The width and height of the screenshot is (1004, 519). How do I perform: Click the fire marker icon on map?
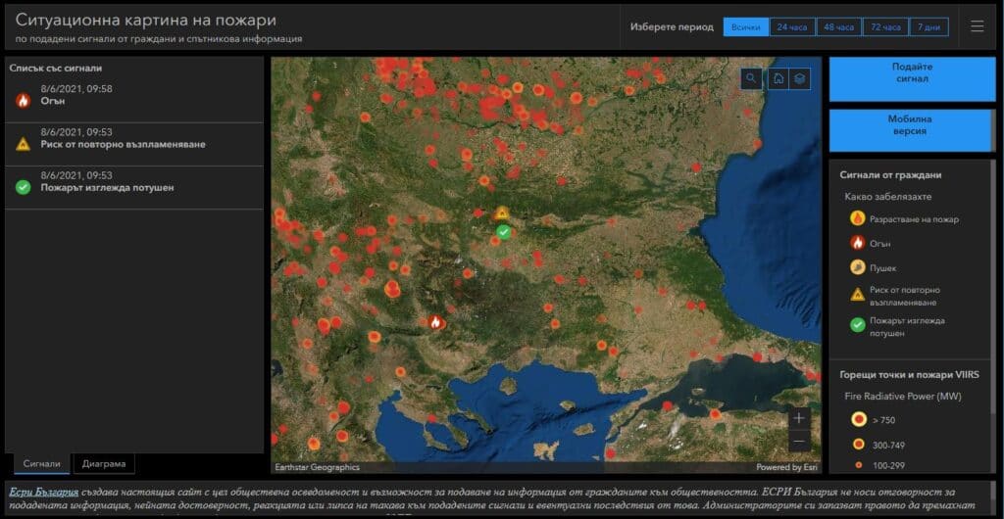436,323
